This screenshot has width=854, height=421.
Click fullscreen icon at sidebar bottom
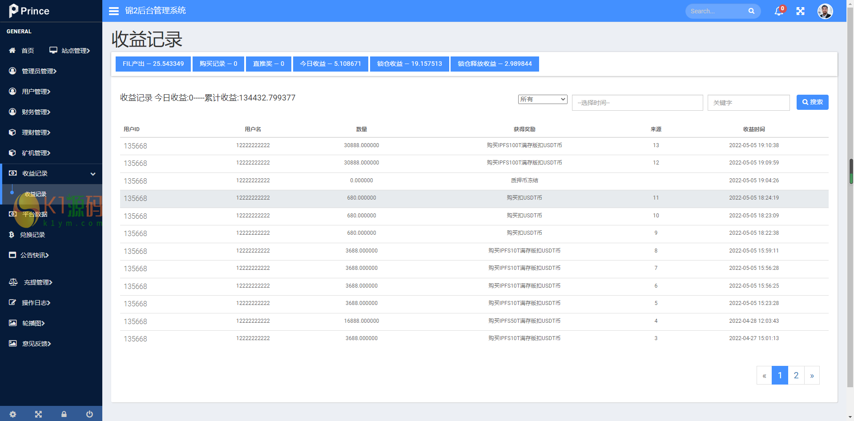(x=38, y=414)
